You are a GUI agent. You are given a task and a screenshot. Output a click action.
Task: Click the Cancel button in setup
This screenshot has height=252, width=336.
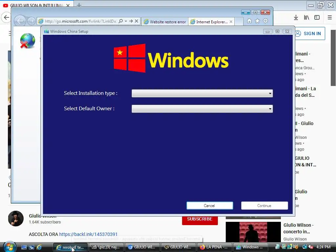pos(210,205)
